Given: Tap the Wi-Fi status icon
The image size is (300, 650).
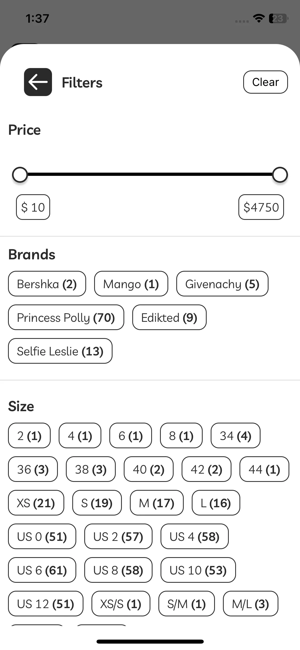Looking at the screenshot, I should pos(258,18).
